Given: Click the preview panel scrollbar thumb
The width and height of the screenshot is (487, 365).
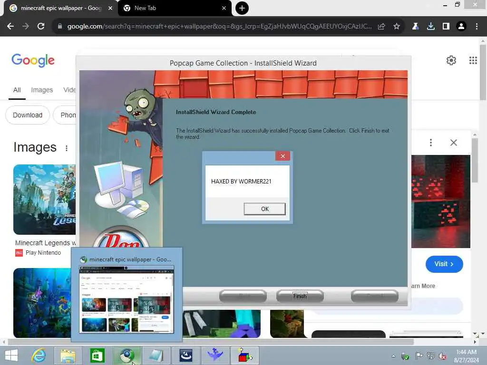Looking at the screenshot, I should point(475,160).
